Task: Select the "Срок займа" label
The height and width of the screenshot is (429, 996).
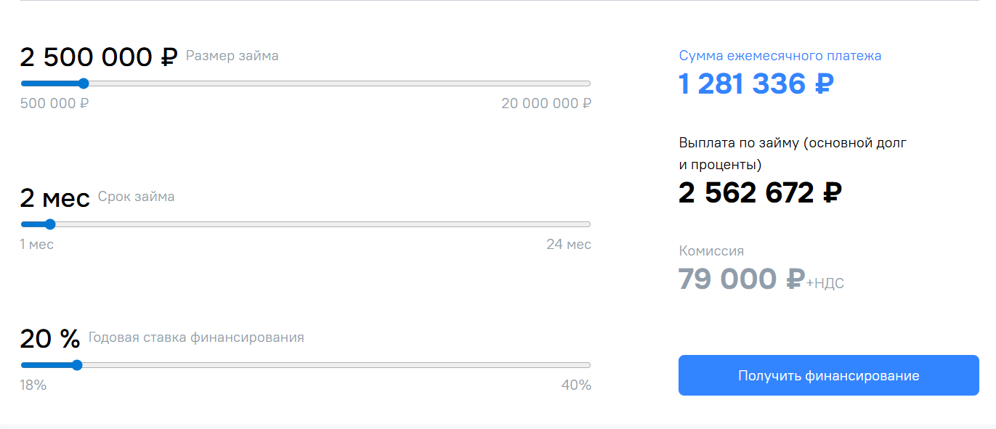Action: click(x=136, y=197)
